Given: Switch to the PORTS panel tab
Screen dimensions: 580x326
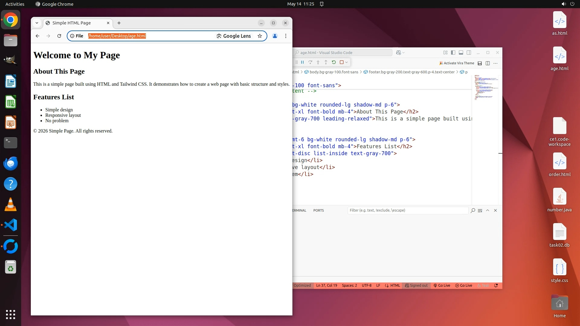Looking at the screenshot, I should (x=318, y=210).
